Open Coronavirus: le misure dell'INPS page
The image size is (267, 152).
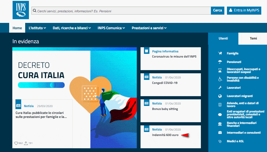pos(174,56)
